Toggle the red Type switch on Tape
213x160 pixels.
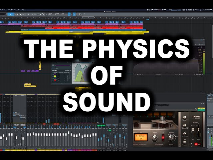[163, 138]
